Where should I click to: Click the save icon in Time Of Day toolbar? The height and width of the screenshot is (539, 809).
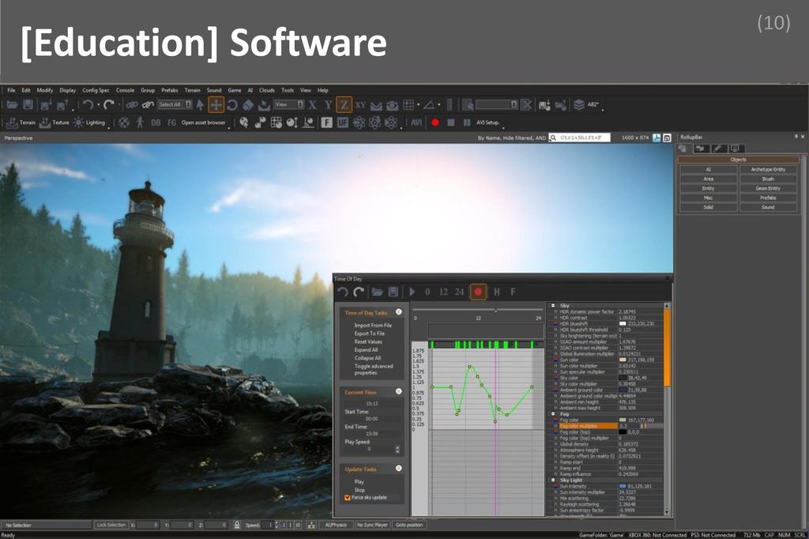[x=393, y=292]
